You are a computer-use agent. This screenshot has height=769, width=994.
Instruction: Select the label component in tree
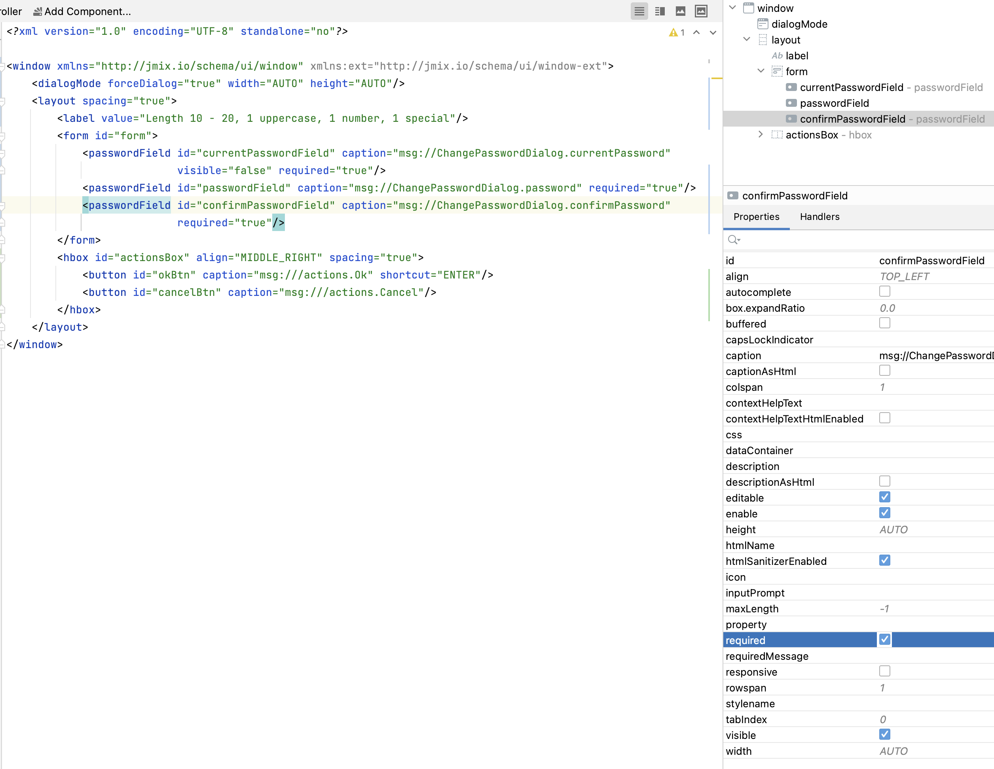797,55
